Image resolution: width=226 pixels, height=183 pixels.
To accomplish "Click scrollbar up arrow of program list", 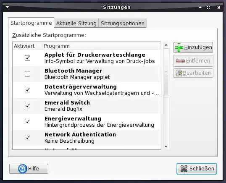I will (166, 45).
